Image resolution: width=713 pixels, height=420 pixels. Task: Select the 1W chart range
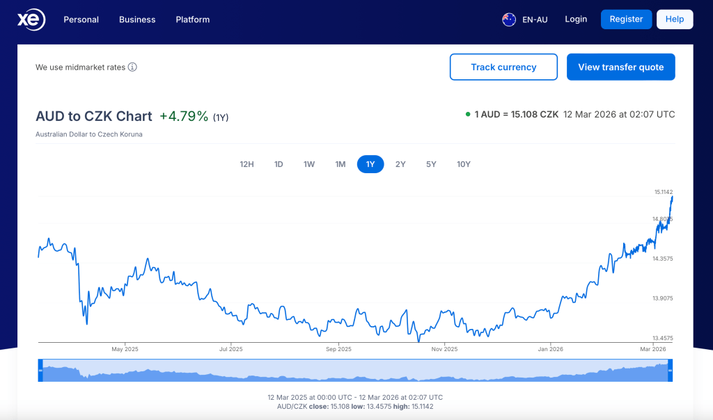309,165
